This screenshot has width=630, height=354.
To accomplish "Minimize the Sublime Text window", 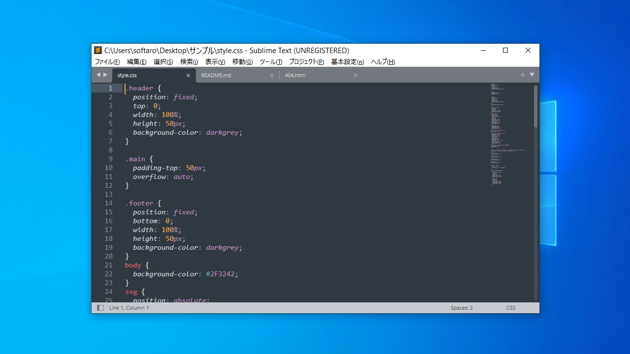I will click(x=483, y=50).
